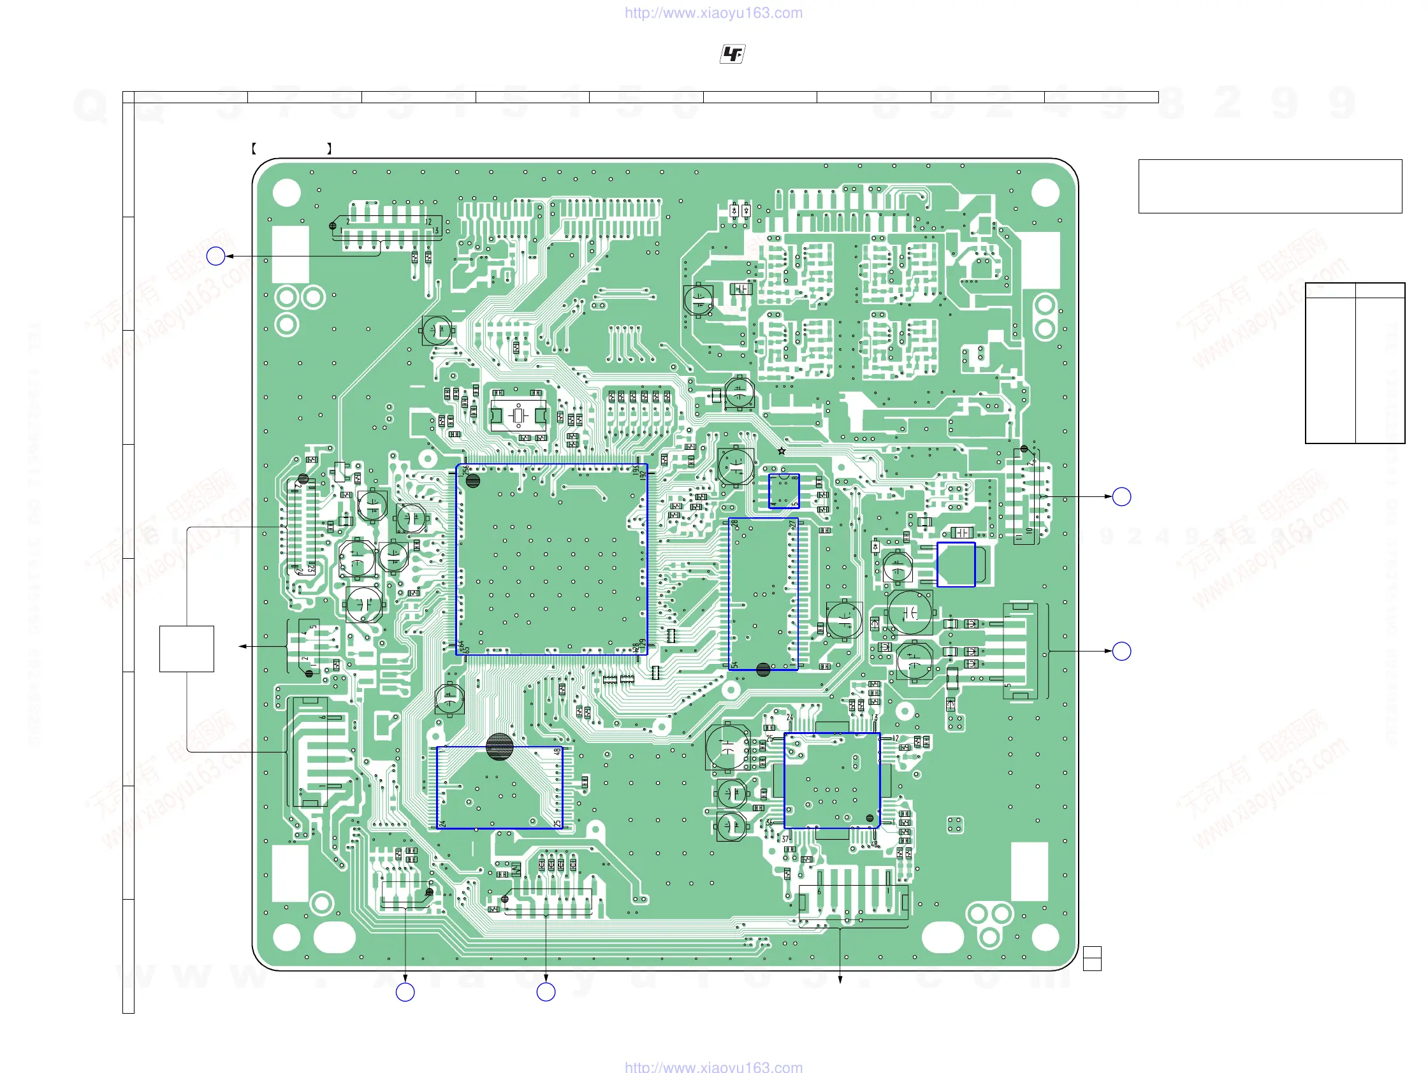
Task: Open the xiaoyu163.com link at page bottom
Action: [713, 1067]
